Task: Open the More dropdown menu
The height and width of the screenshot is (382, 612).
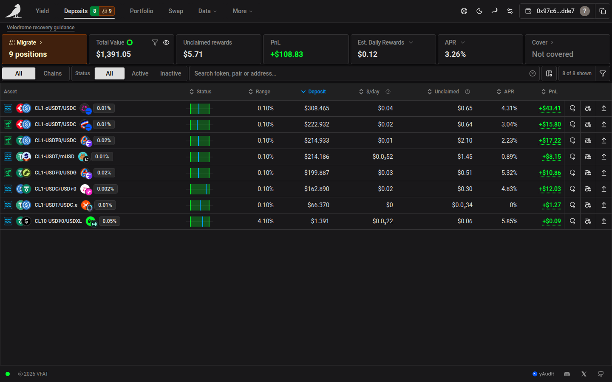Action: pos(243,11)
